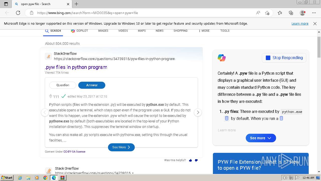Switch to IMAGES results
Viewport: 321px width, 181px height.
(x=103, y=31)
